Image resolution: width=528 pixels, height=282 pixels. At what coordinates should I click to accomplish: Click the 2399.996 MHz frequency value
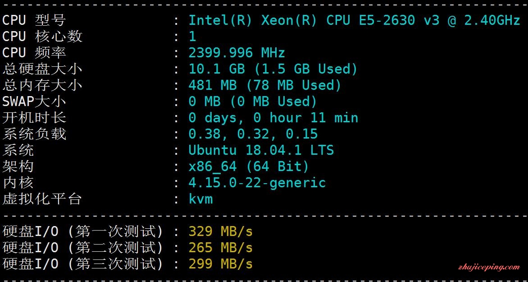237,53
